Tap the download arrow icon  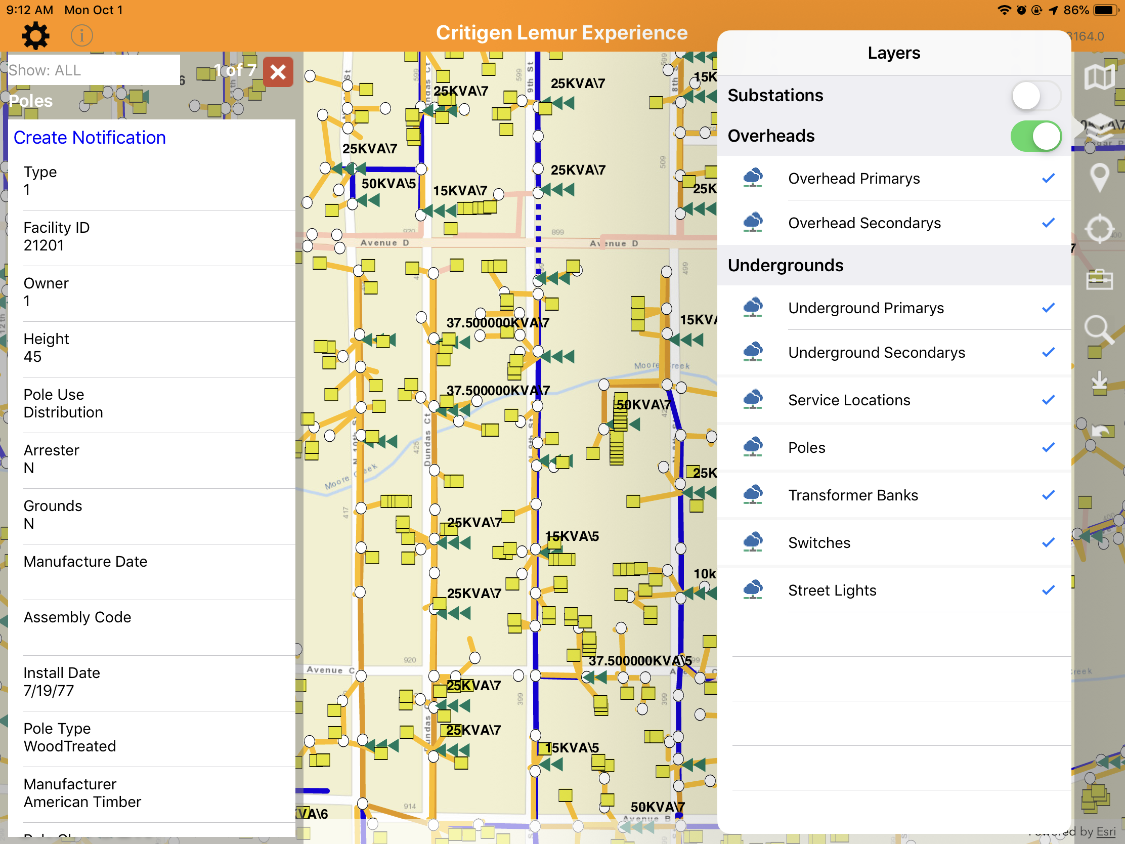[1099, 383]
